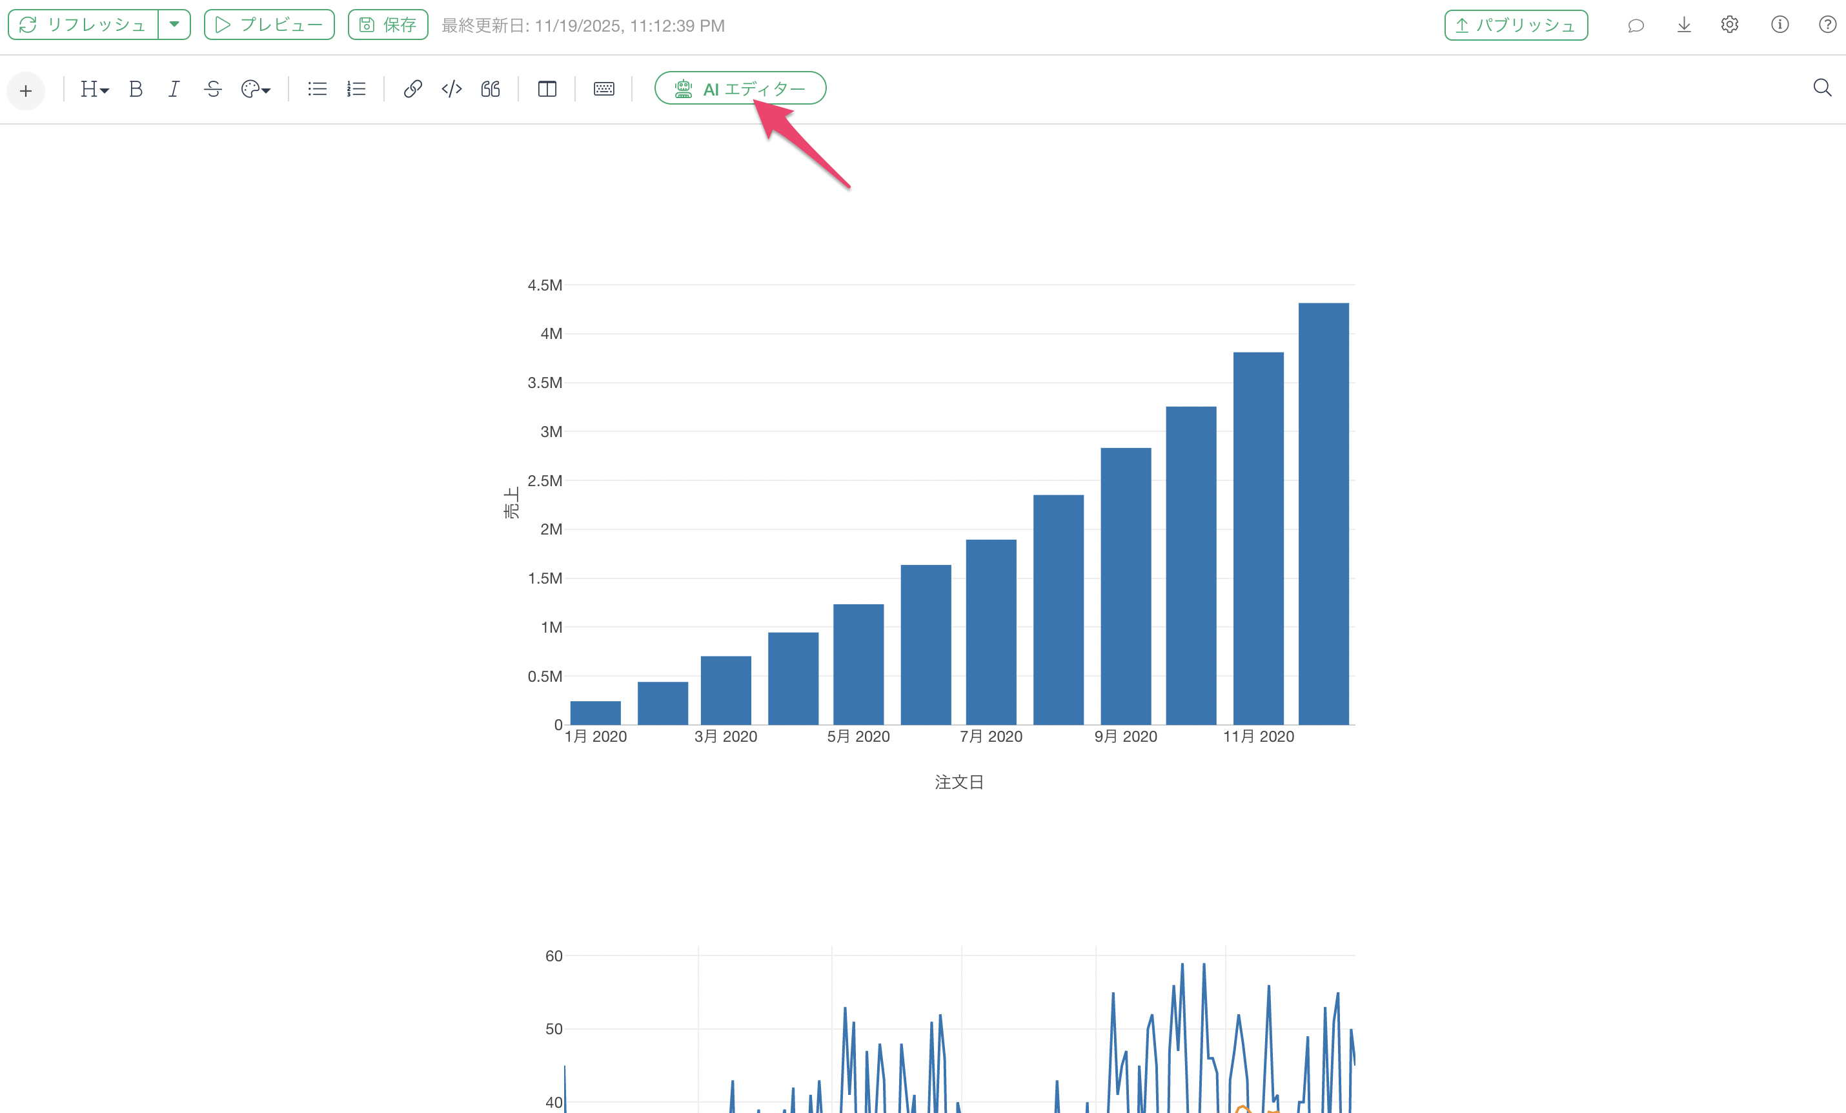Expand the リフレッシュ dropdown arrow
This screenshot has height=1113, width=1846.
174,25
